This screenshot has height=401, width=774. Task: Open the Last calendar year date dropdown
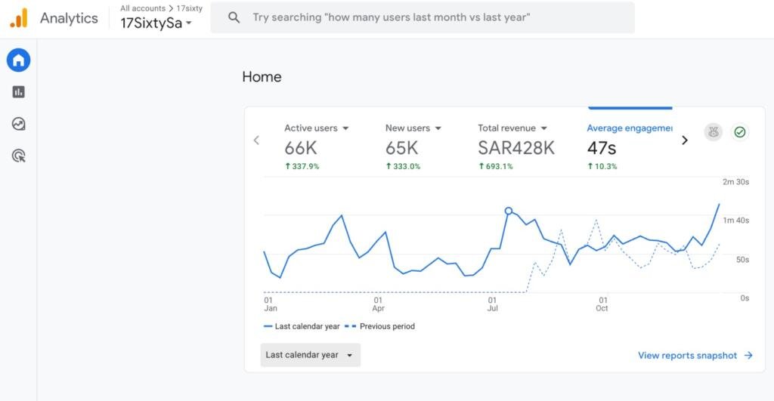[x=310, y=355]
